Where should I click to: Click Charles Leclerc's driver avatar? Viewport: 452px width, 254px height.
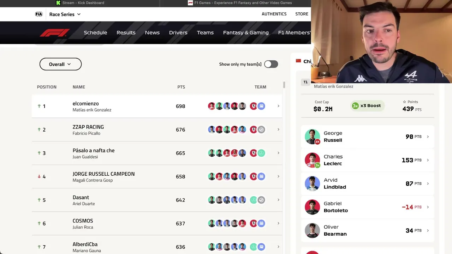312,160
